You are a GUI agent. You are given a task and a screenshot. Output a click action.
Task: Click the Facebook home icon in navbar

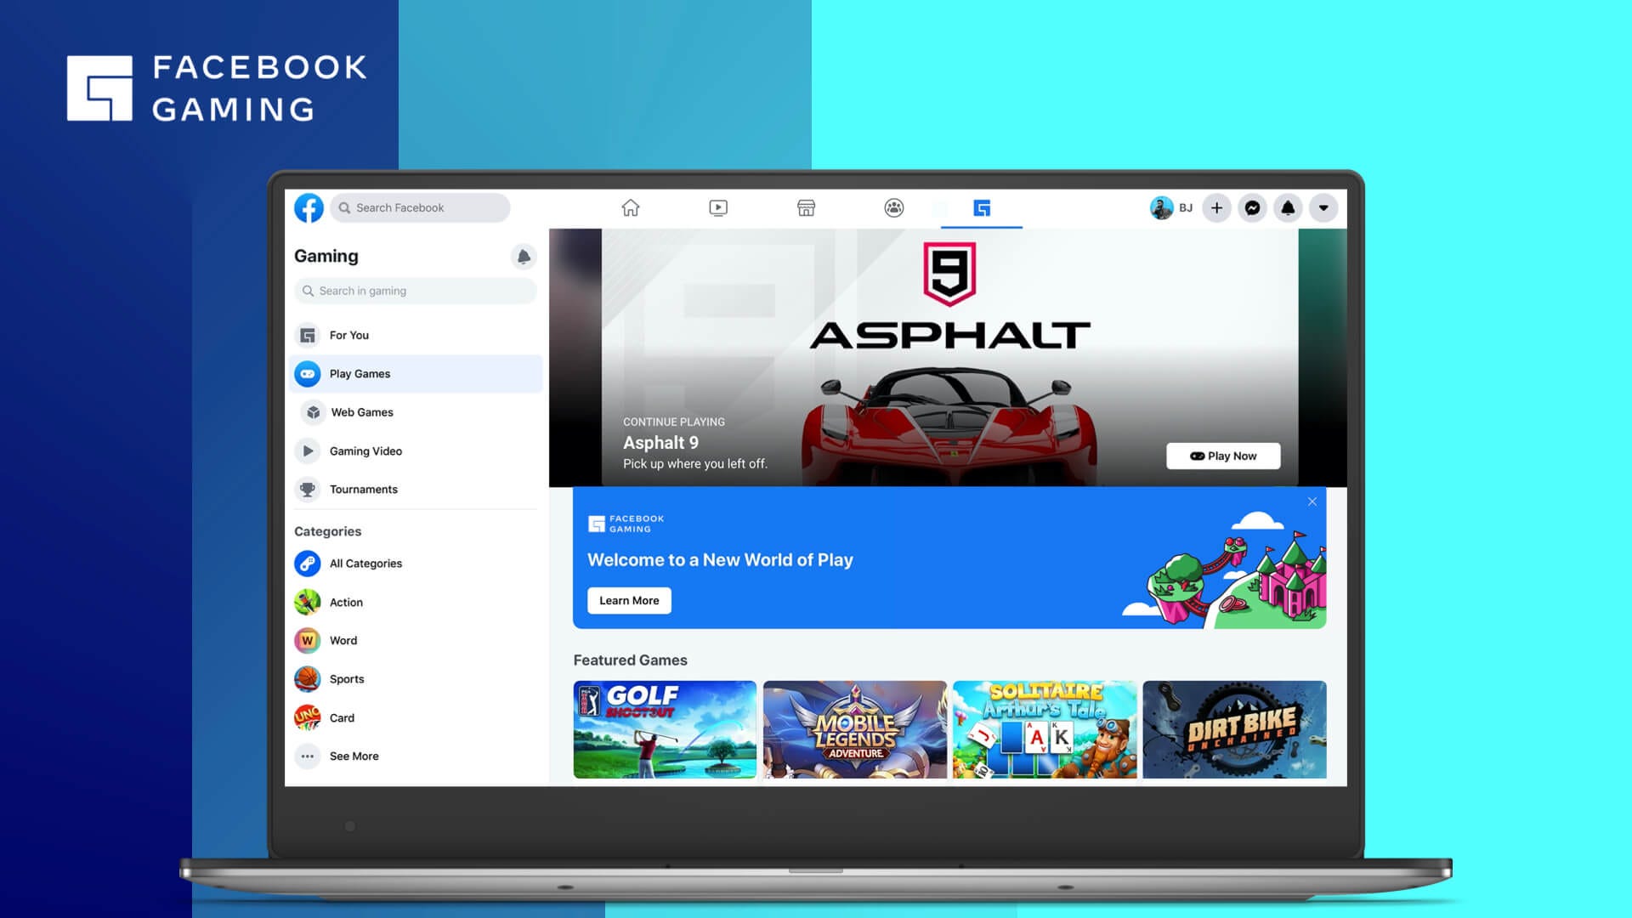coord(630,207)
